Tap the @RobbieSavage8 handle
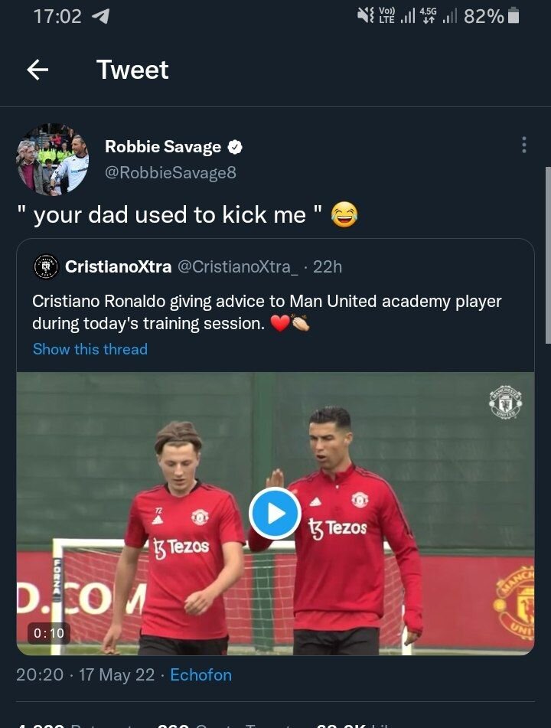Screen dimensions: 551x728 click(x=171, y=173)
